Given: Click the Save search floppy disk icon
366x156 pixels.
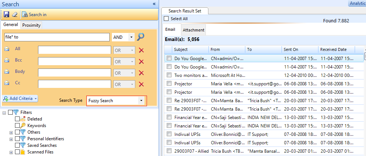Looking at the screenshot, I should (6, 15).
